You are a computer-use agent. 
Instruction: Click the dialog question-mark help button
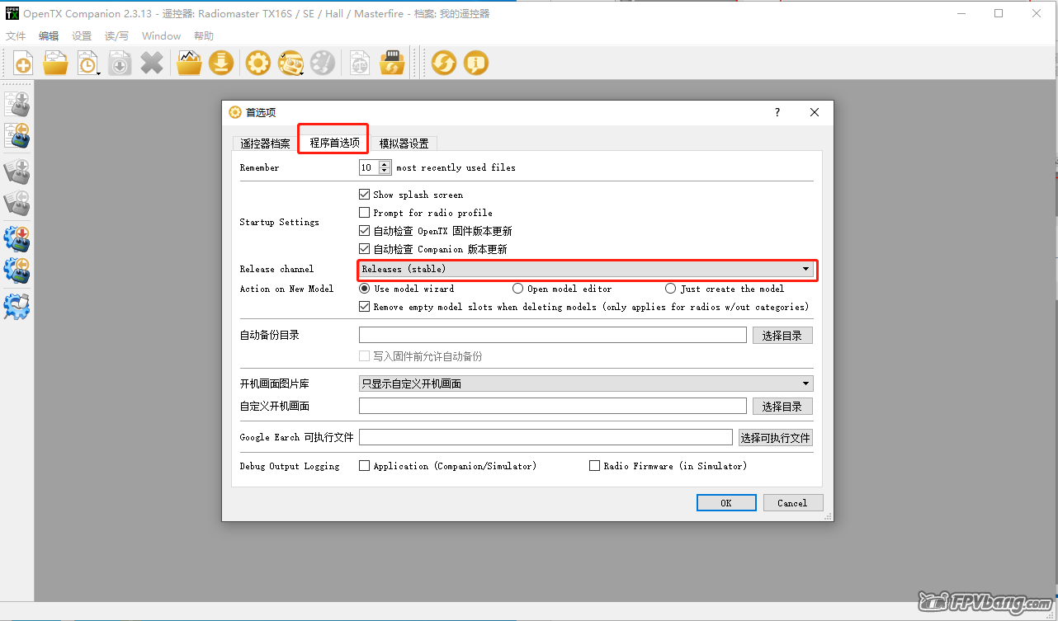777,113
